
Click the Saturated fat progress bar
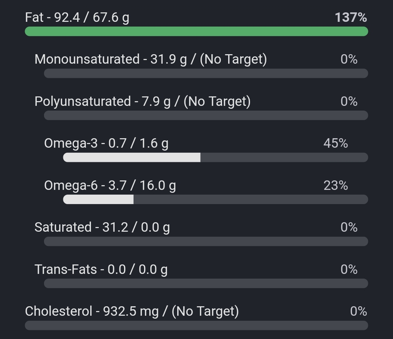206,242
